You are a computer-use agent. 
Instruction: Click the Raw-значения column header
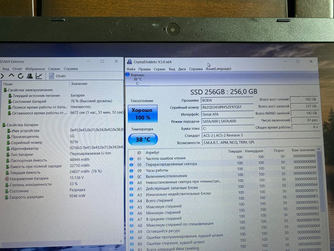point(303,150)
